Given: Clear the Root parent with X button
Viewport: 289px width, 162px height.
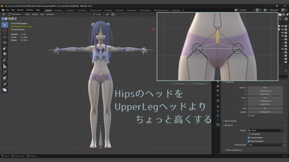Looking at the screenshot, I should point(281,130).
